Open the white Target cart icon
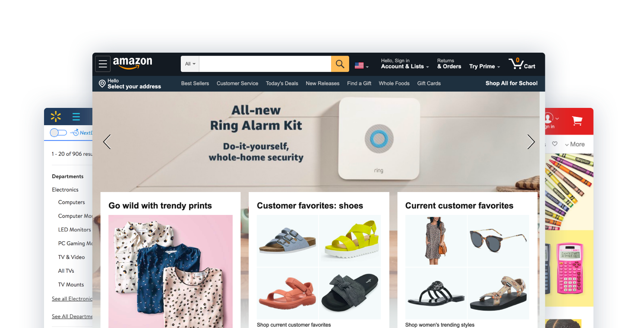Image resolution: width=632 pixels, height=328 pixels. tap(577, 120)
